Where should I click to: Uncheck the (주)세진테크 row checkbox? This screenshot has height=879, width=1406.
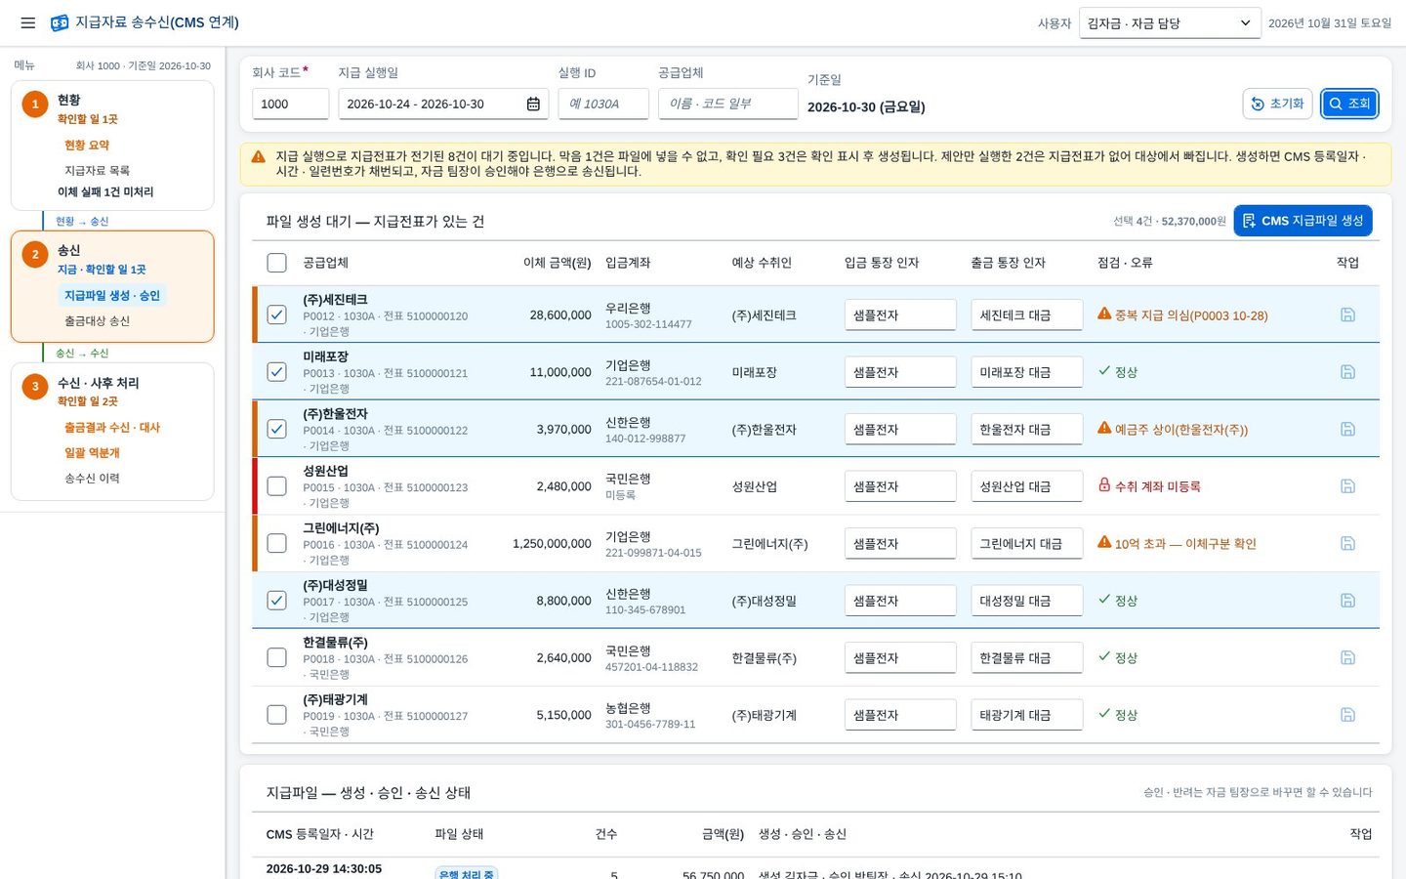[277, 314]
